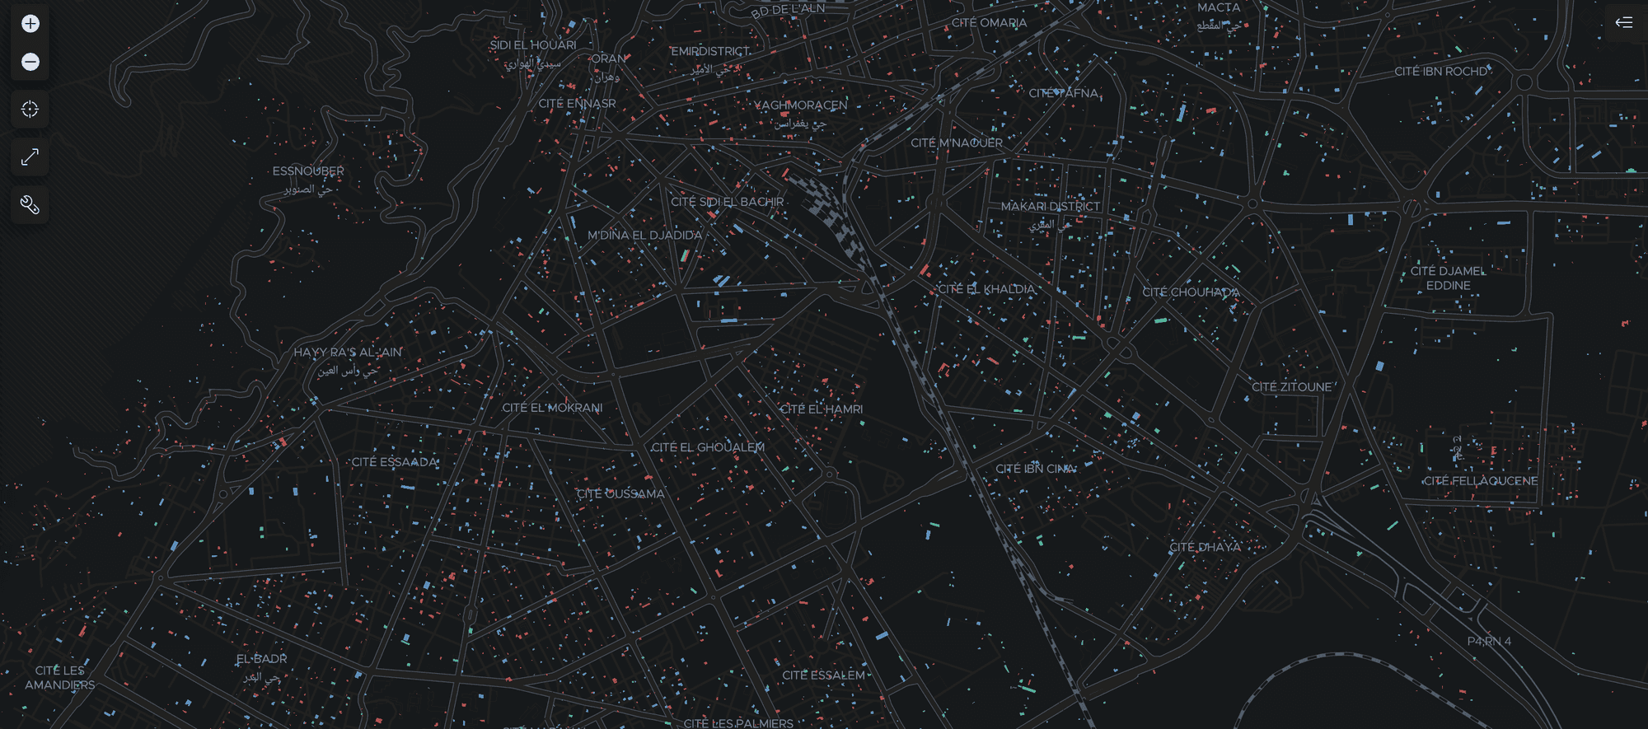Click the MAKARI DISTRICT label
1648x729 pixels.
point(1051,207)
